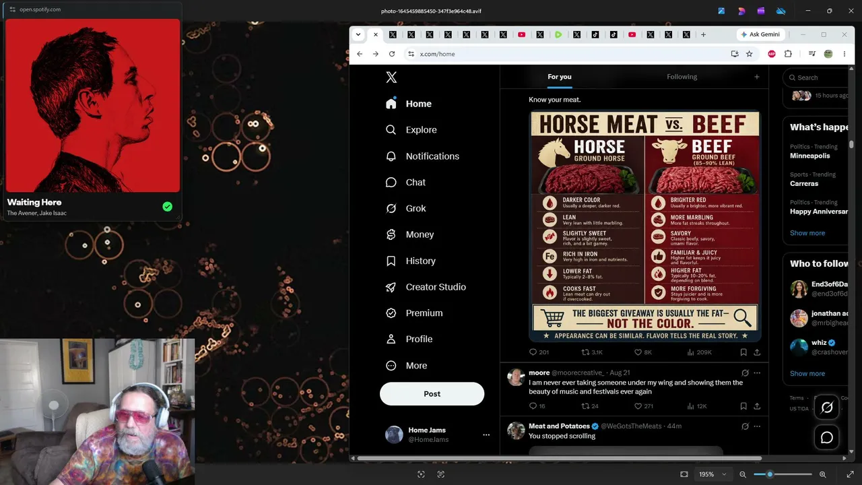Open a new browser tab

tap(703, 34)
